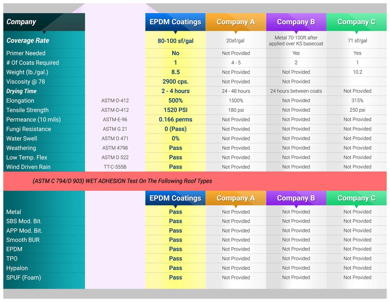Select the Primer Needed row label
Screen dimensions: 390x302
tap(26, 53)
